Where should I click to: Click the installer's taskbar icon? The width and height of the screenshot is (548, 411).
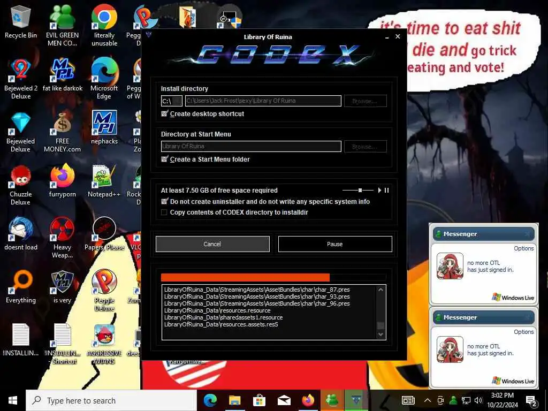[356, 400]
